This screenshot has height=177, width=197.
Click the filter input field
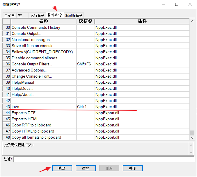104,159
